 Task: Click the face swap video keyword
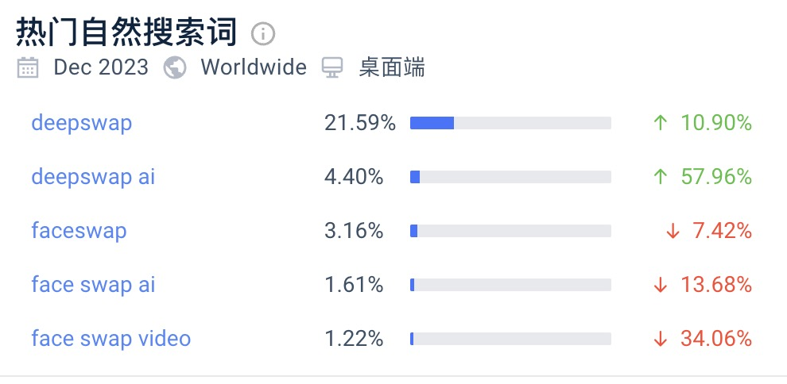tap(111, 339)
